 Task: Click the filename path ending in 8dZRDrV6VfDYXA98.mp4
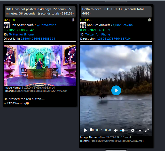pos(41,91)
